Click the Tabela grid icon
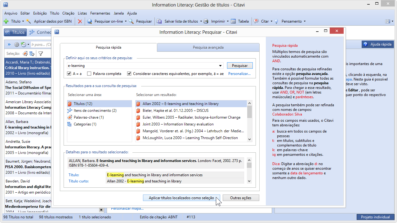This screenshot has width=397, height=223. 234,21
